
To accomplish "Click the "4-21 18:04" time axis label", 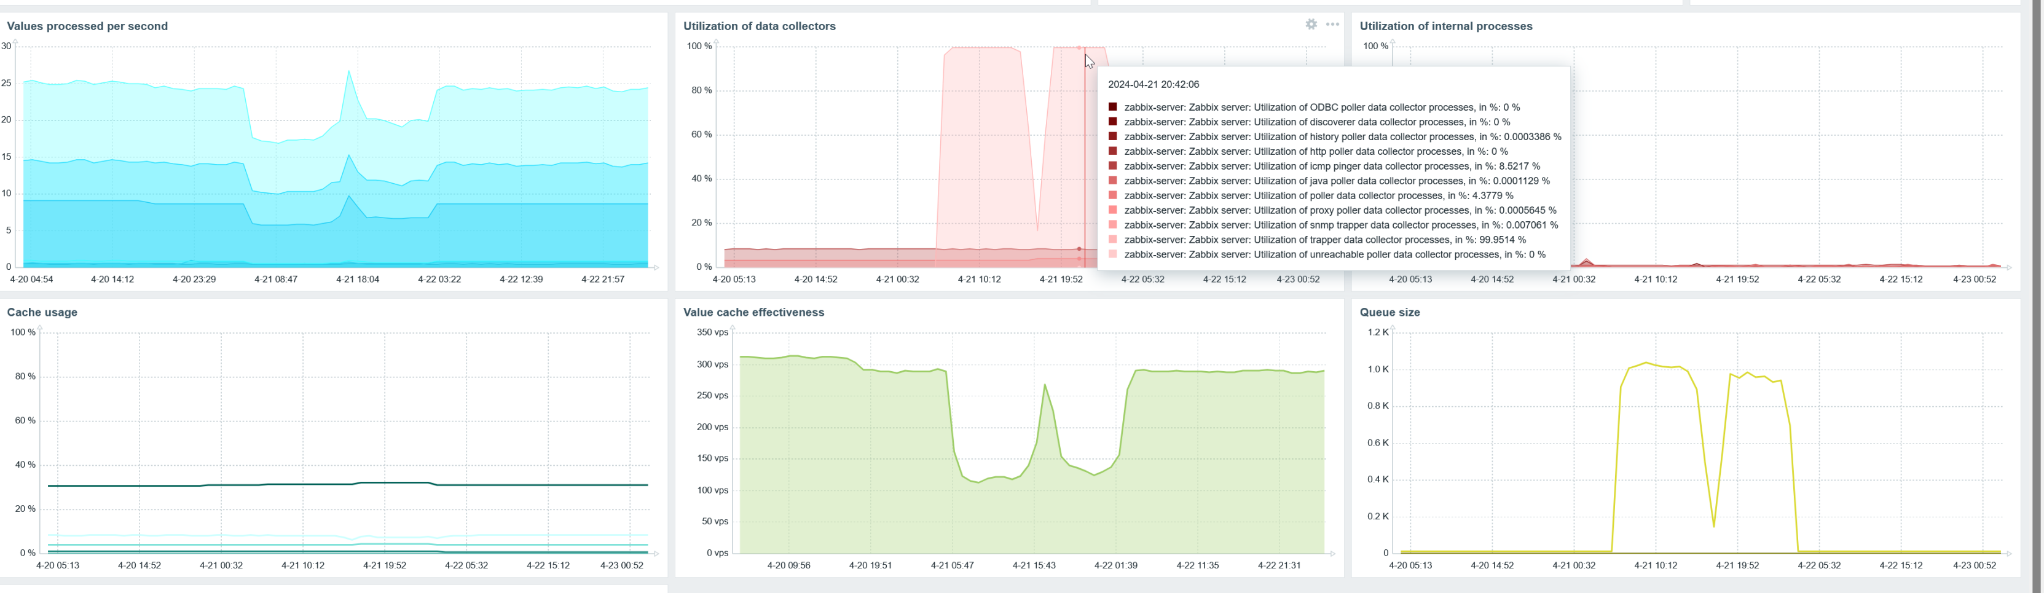I will click(358, 280).
